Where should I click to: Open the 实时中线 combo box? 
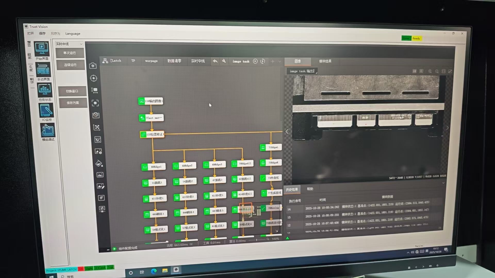coord(69,44)
